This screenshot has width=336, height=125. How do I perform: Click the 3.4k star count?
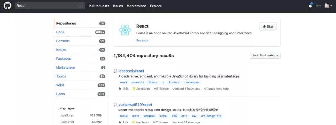pos(123,123)
